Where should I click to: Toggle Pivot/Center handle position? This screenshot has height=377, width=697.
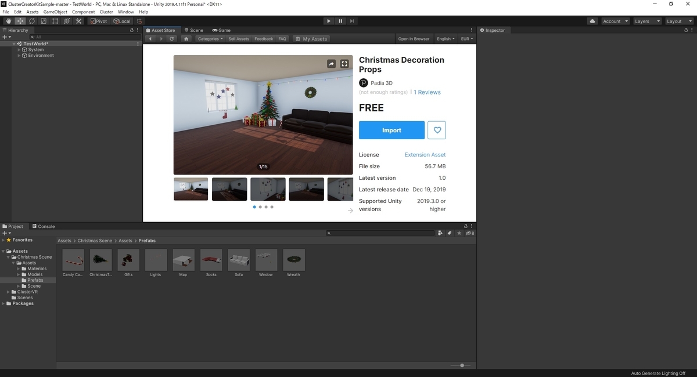point(98,21)
